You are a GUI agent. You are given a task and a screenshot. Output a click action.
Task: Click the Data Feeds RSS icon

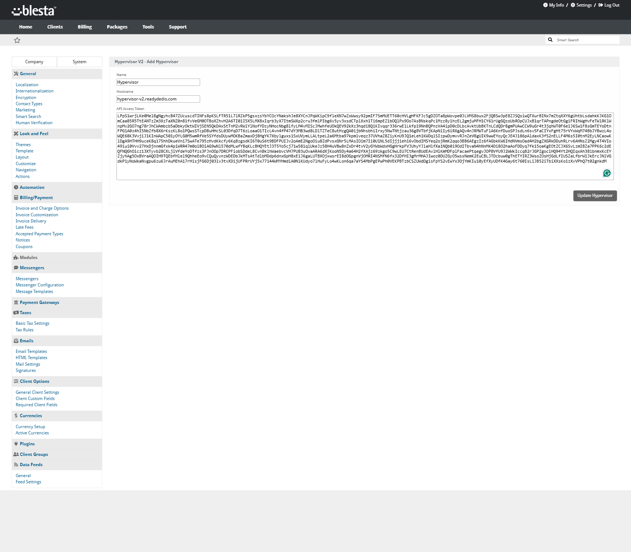pos(16,465)
